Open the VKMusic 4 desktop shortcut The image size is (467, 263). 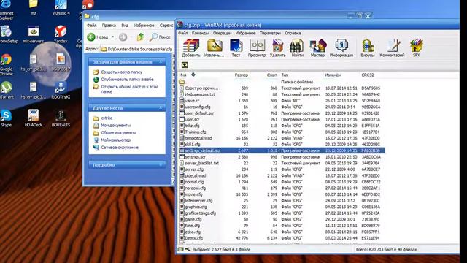click(61, 7)
